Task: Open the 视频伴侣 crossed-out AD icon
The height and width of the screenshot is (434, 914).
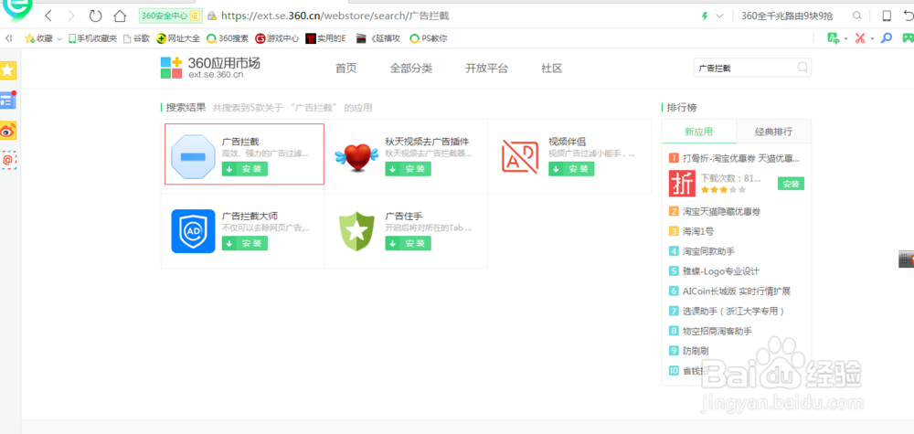Action: (x=519, y=156)
